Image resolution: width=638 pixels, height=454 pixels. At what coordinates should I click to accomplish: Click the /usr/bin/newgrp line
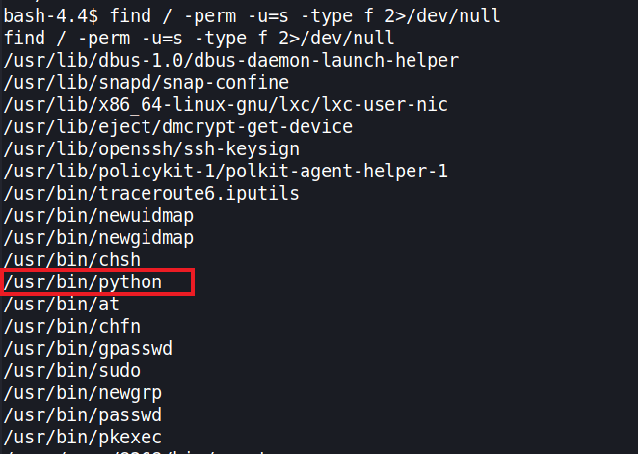(83, 393)
